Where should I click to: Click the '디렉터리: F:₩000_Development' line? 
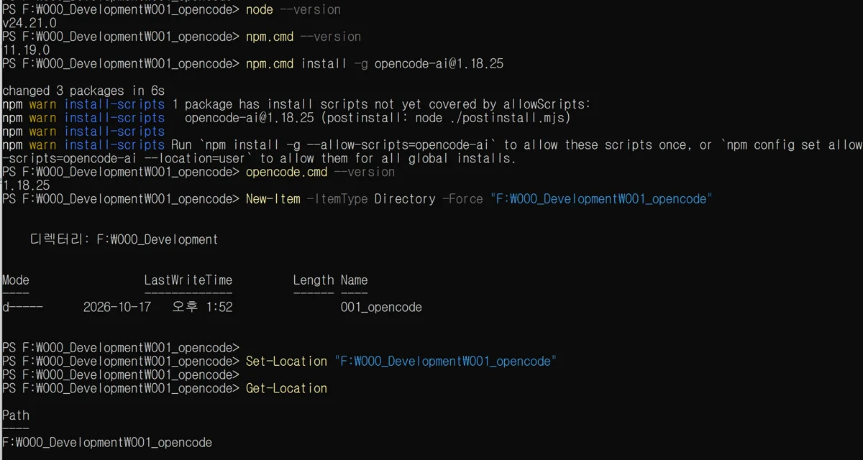click(124, 239)
